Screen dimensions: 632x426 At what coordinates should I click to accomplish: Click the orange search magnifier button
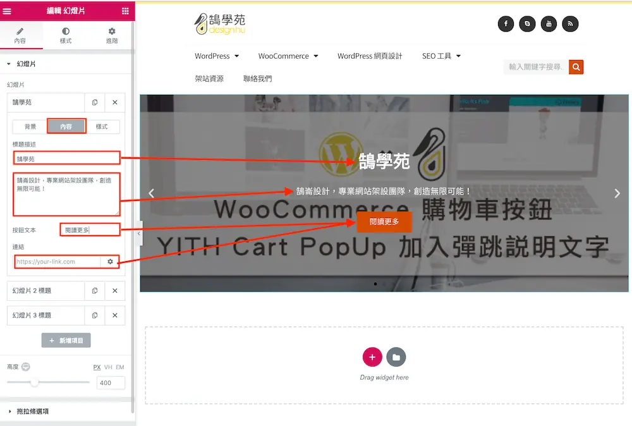coord(576,67)
